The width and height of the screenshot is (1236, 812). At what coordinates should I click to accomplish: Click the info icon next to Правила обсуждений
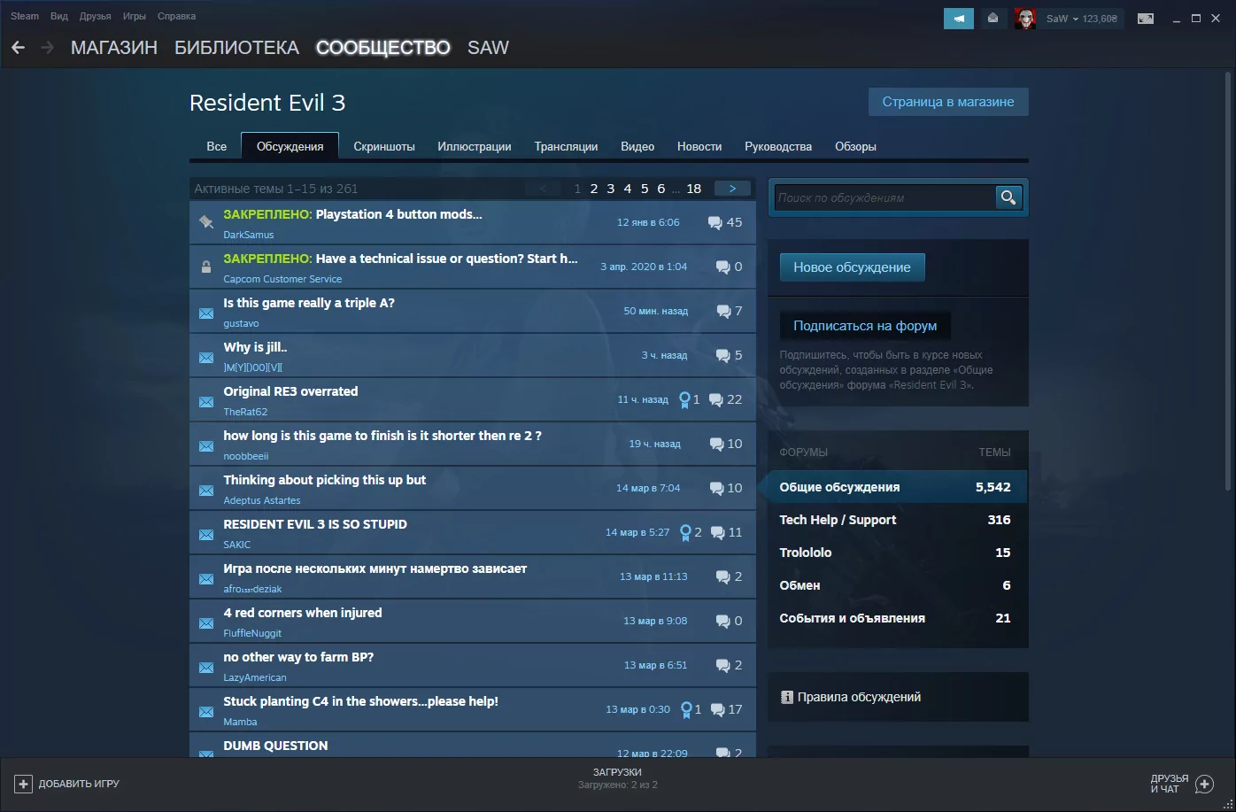[x=787, y=698]
